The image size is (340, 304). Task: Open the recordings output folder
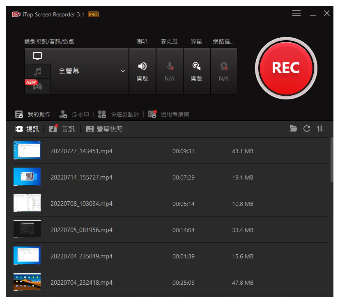point(293,129)
